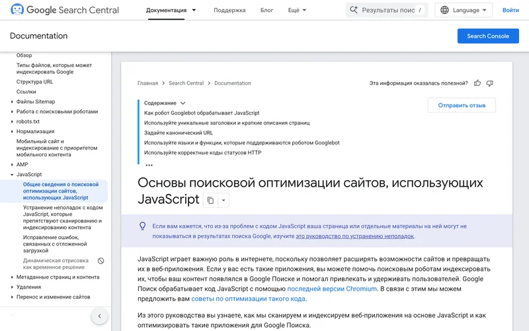Expand robots.txt section
The width and height of the screenshot is (529, 331).
click(x=12, y=122)
